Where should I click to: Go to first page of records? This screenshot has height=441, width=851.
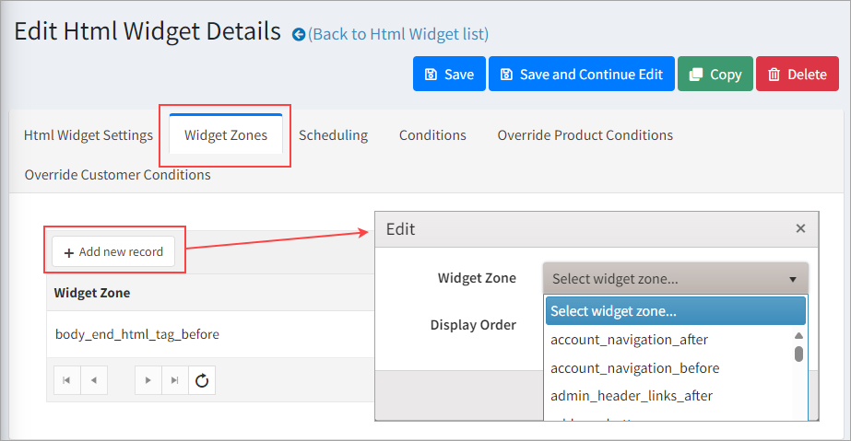66,380
